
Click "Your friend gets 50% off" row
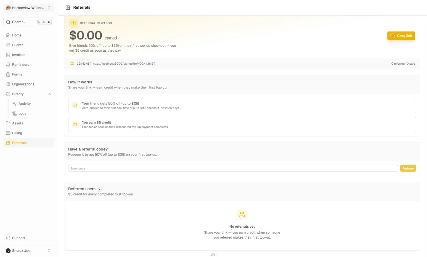[x=242, y=105]
